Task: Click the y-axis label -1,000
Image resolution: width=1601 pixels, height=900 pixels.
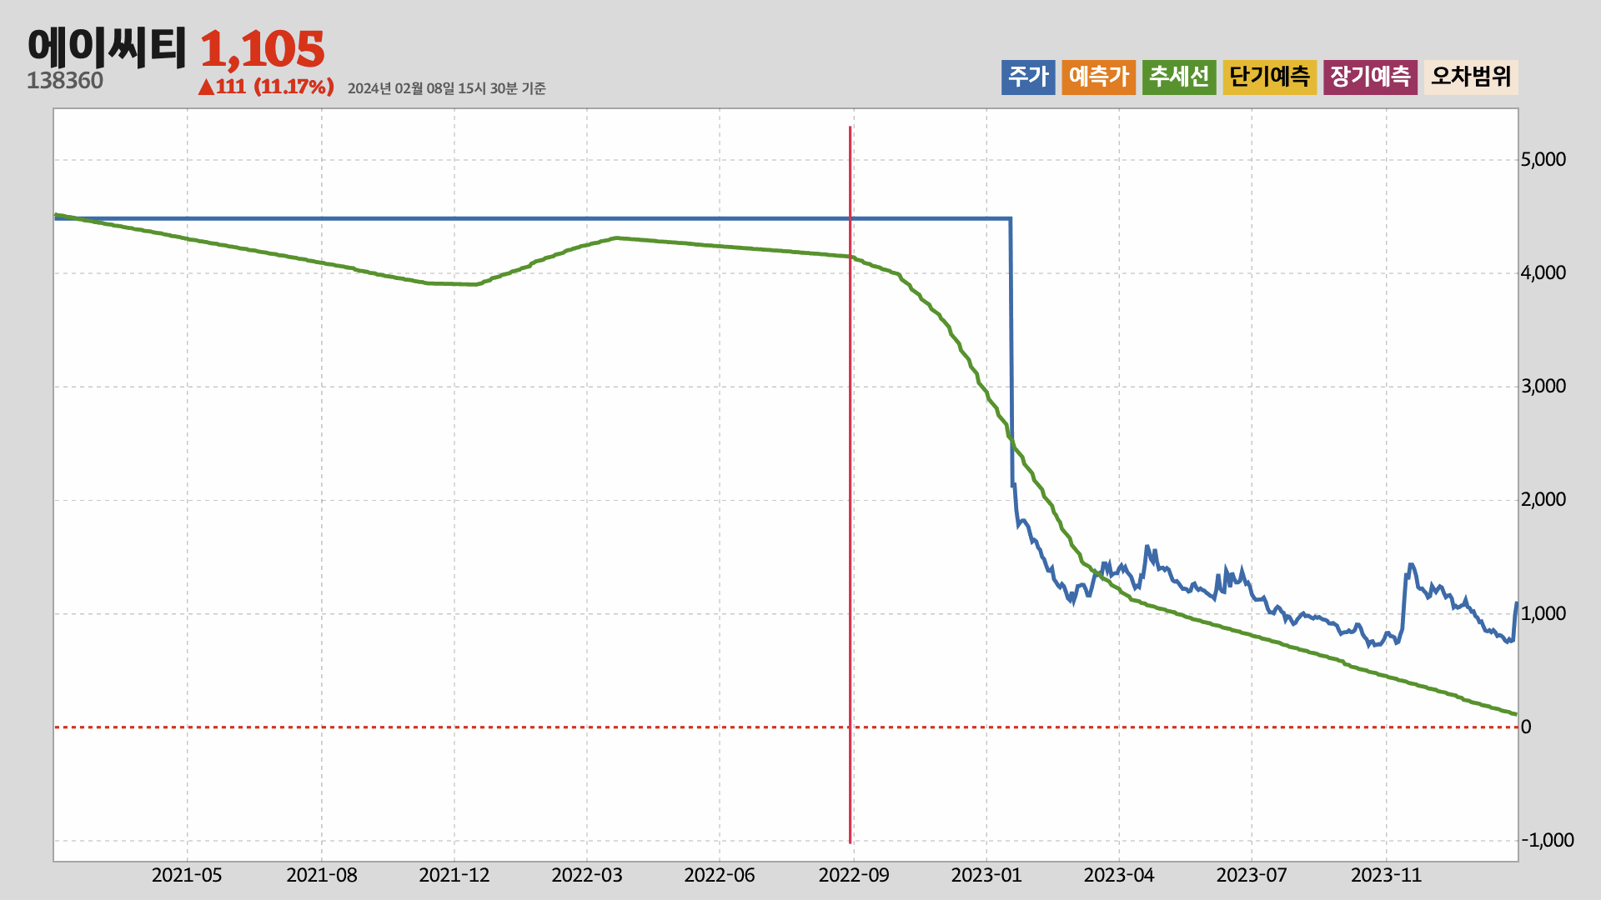Action: point(1548,840)
